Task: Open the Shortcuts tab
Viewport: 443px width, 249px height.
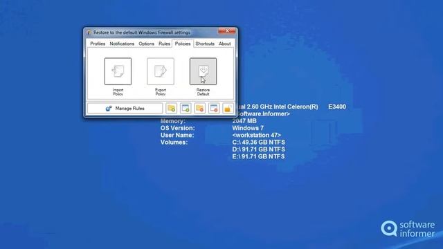Action: point(205,44)
